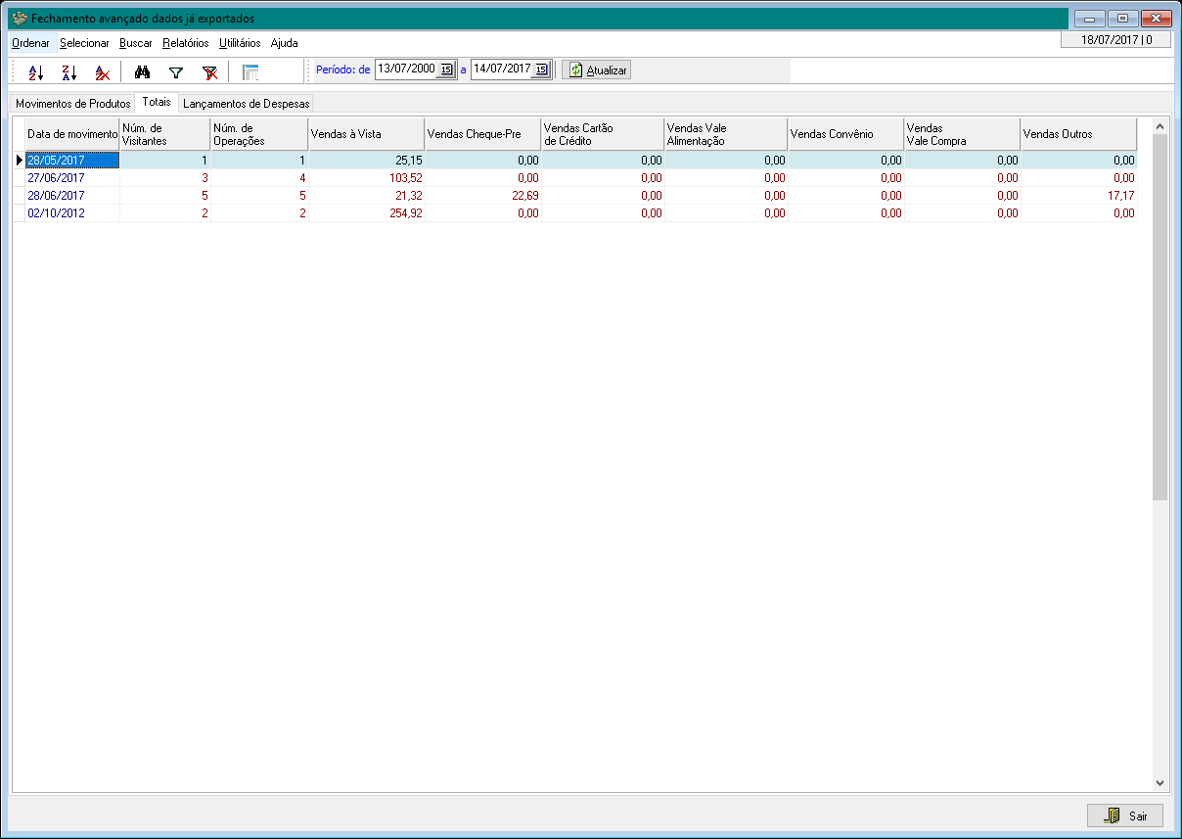Open calendar picker for the end date

(541, 70)
